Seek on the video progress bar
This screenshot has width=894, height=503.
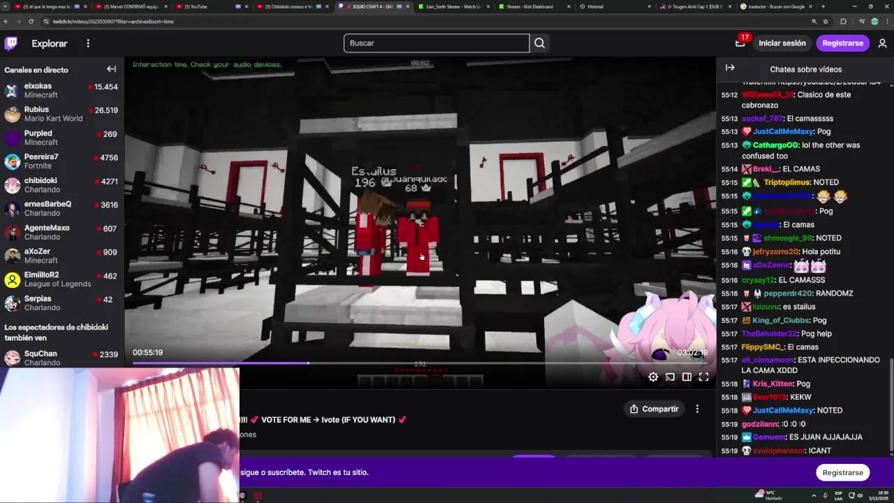[420, 363]
